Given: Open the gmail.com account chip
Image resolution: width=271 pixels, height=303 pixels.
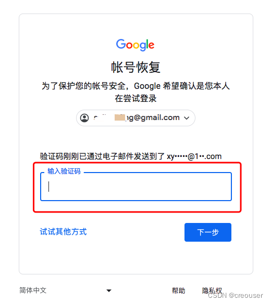Looking at the screenshot, I should click(x=135, y=118).
